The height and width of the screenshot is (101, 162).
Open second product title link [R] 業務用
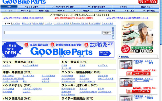pyautogui.click(x=143, y=80)
